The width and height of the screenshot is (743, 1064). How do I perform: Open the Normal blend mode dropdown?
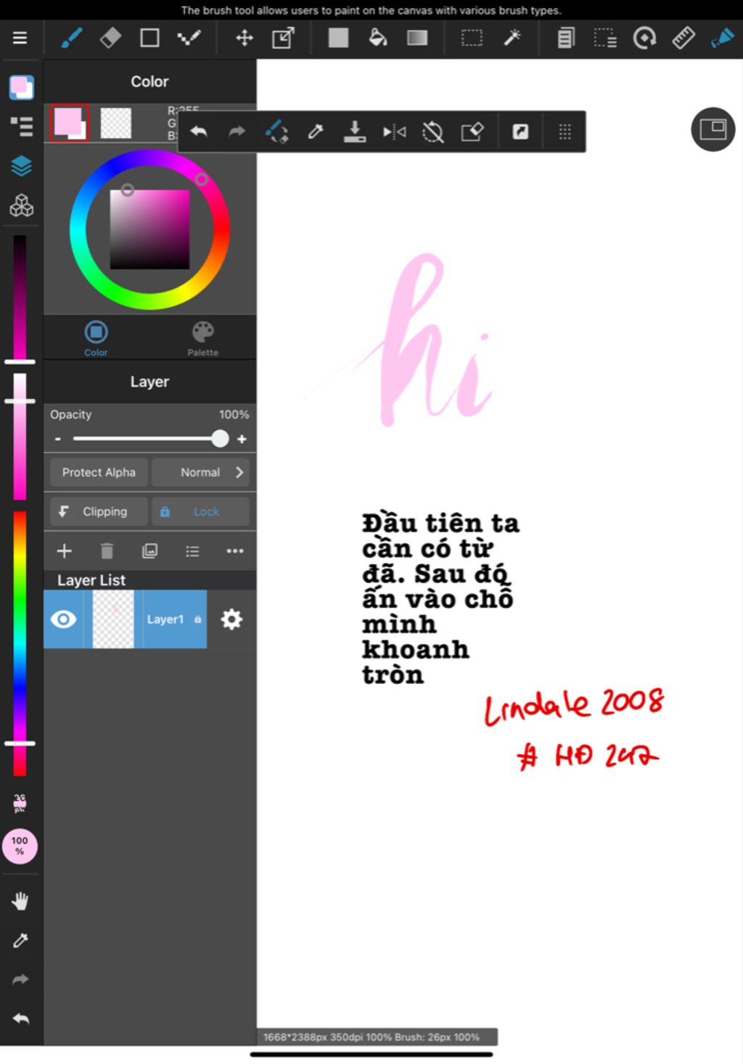(x=200, y=472)
